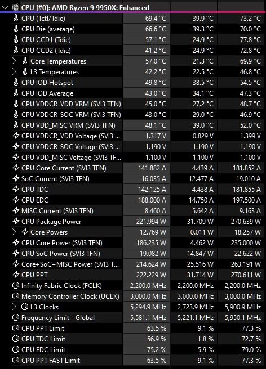Select the CPU IOD Average row label
266x369 pixels.
47,93
